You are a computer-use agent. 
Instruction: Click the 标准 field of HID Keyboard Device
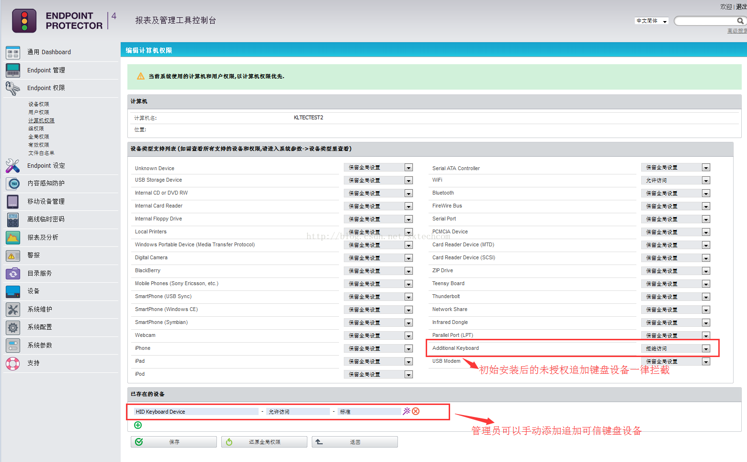(370, 412)
